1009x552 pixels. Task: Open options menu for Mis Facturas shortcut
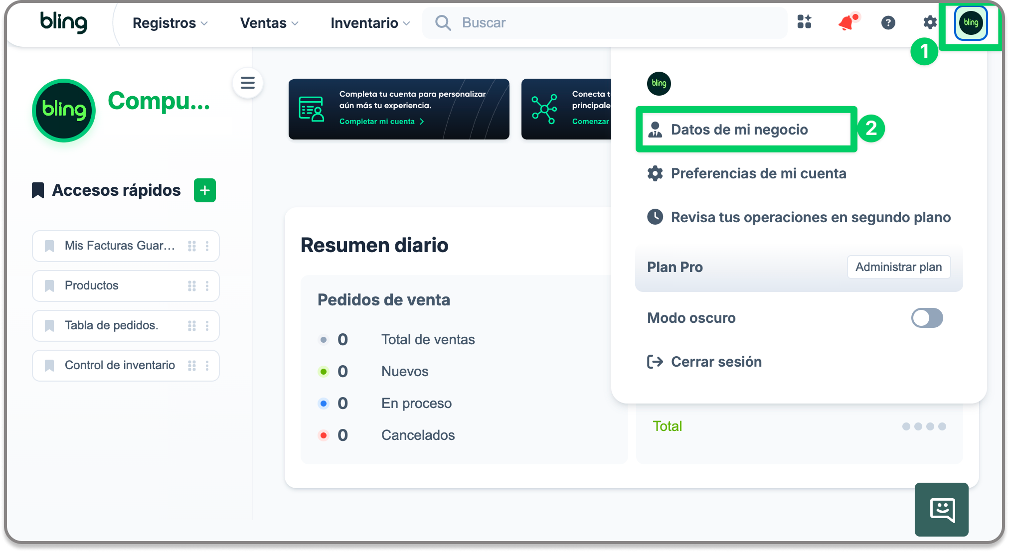tap(207, 246)
